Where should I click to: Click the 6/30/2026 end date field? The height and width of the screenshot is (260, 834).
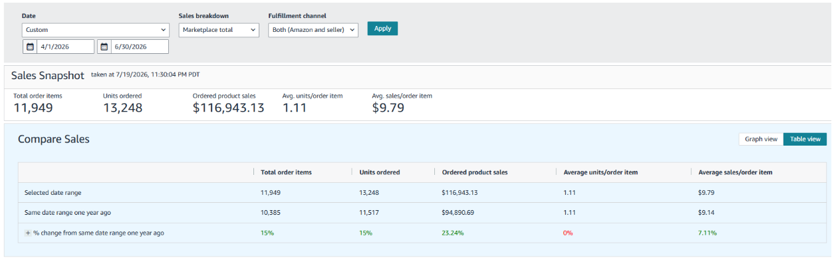tap(140, 47)
